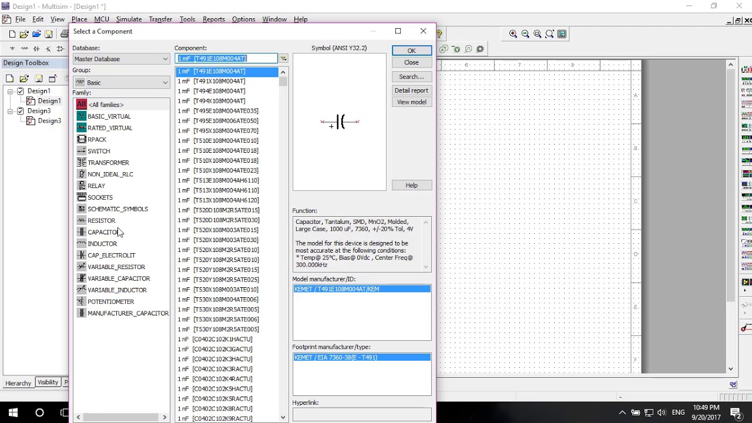Click the gear settings icon in simulation toolbar
752x423 pixels.
pyautogui.click(x=480, y=49)
